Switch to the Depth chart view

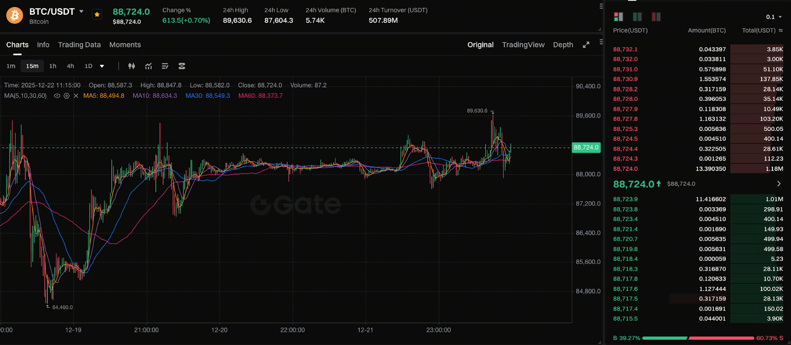pyautogui.click(x=563, y=44)
